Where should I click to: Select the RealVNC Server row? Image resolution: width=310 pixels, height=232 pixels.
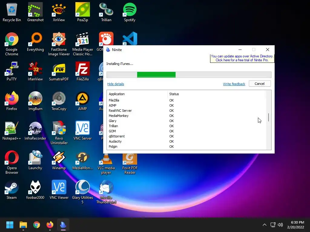(x=186, y=111)
